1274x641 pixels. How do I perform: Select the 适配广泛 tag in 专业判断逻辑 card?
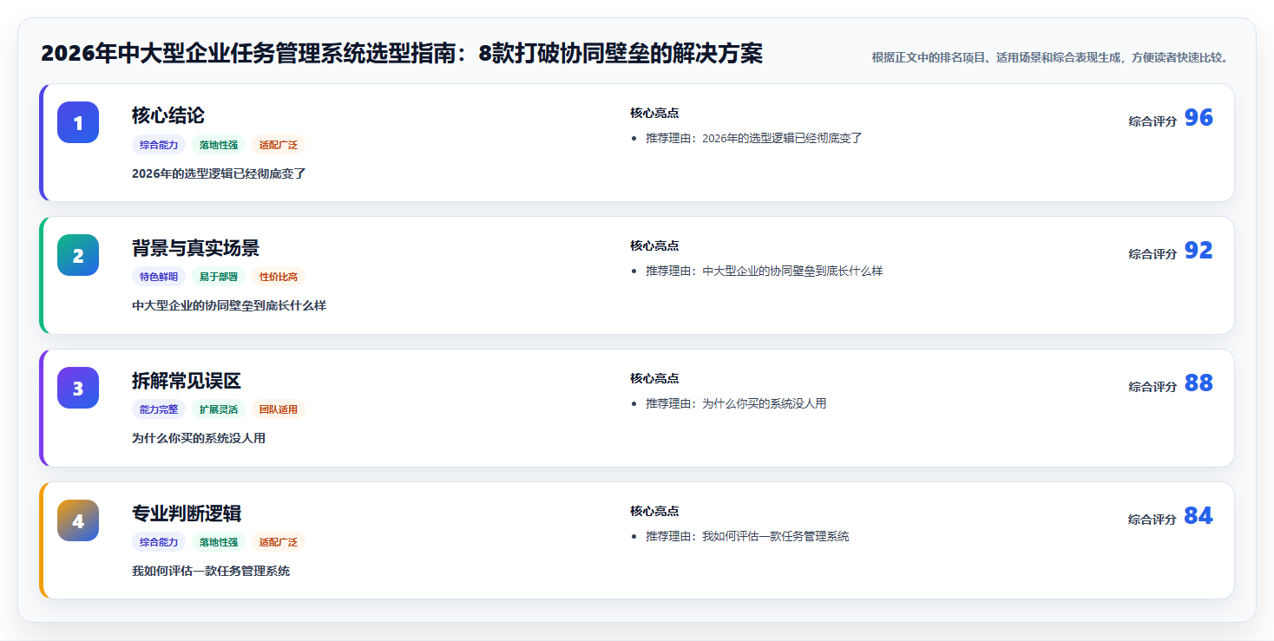279,542
